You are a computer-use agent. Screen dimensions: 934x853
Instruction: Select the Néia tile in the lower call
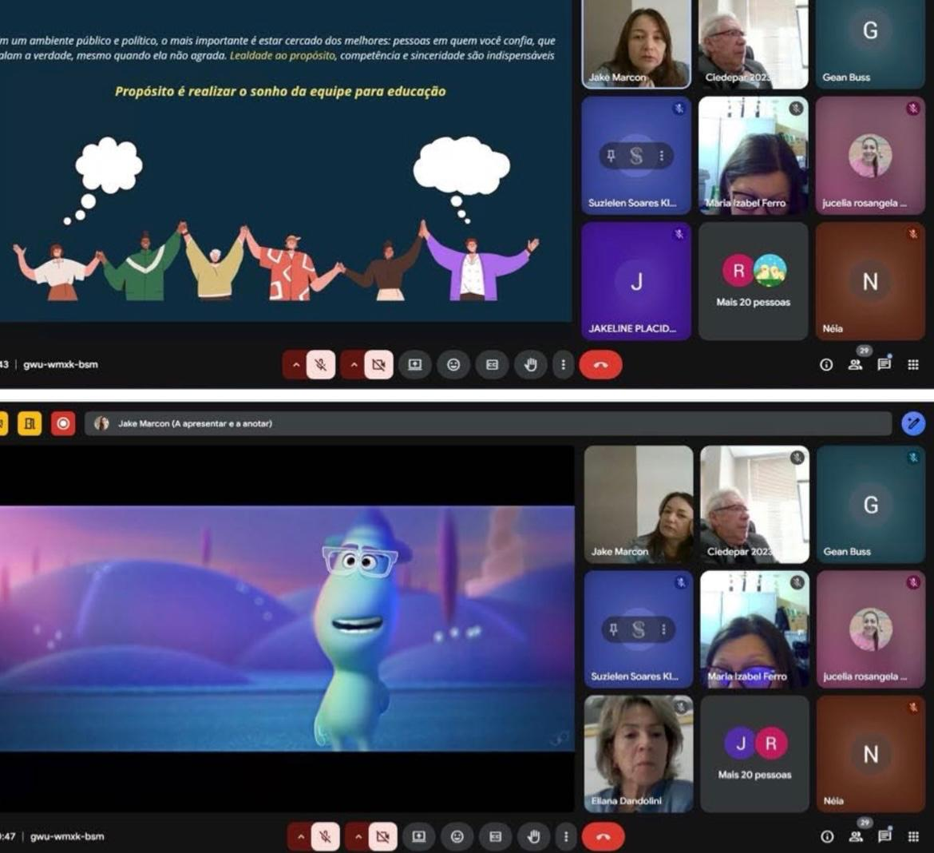click(871, 753)
